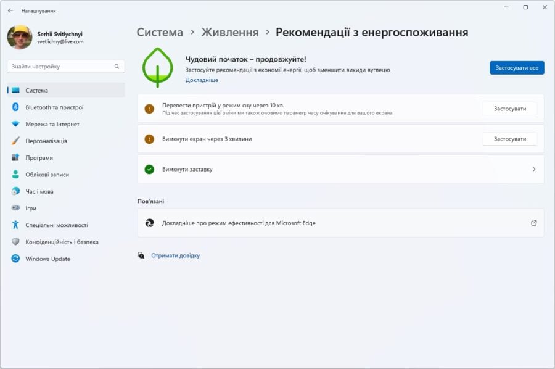Navigate to Система breadcrumb
The image size is (555, 369).
160,32
